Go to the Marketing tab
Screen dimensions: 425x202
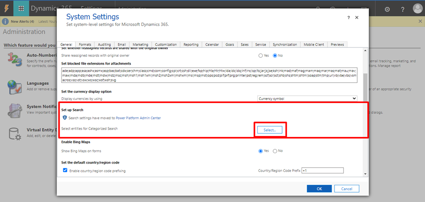coord(141,44)
